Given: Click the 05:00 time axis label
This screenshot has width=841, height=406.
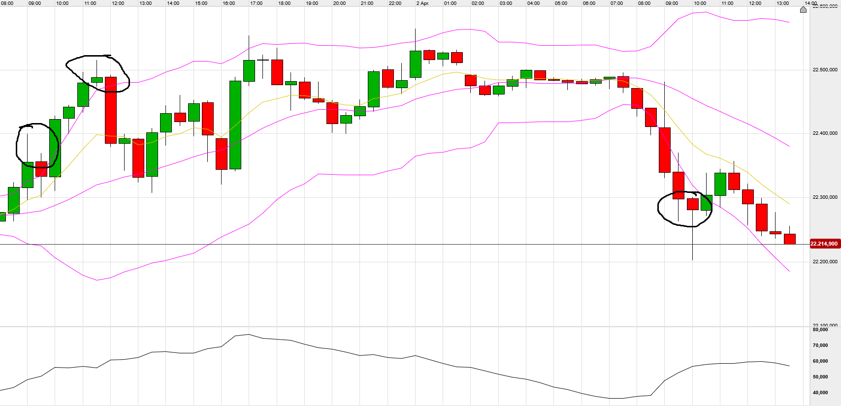Looking at the screenshot, I should pos(561,3).
